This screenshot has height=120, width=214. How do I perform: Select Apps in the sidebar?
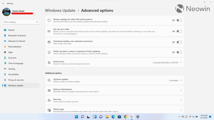(21, 52)
